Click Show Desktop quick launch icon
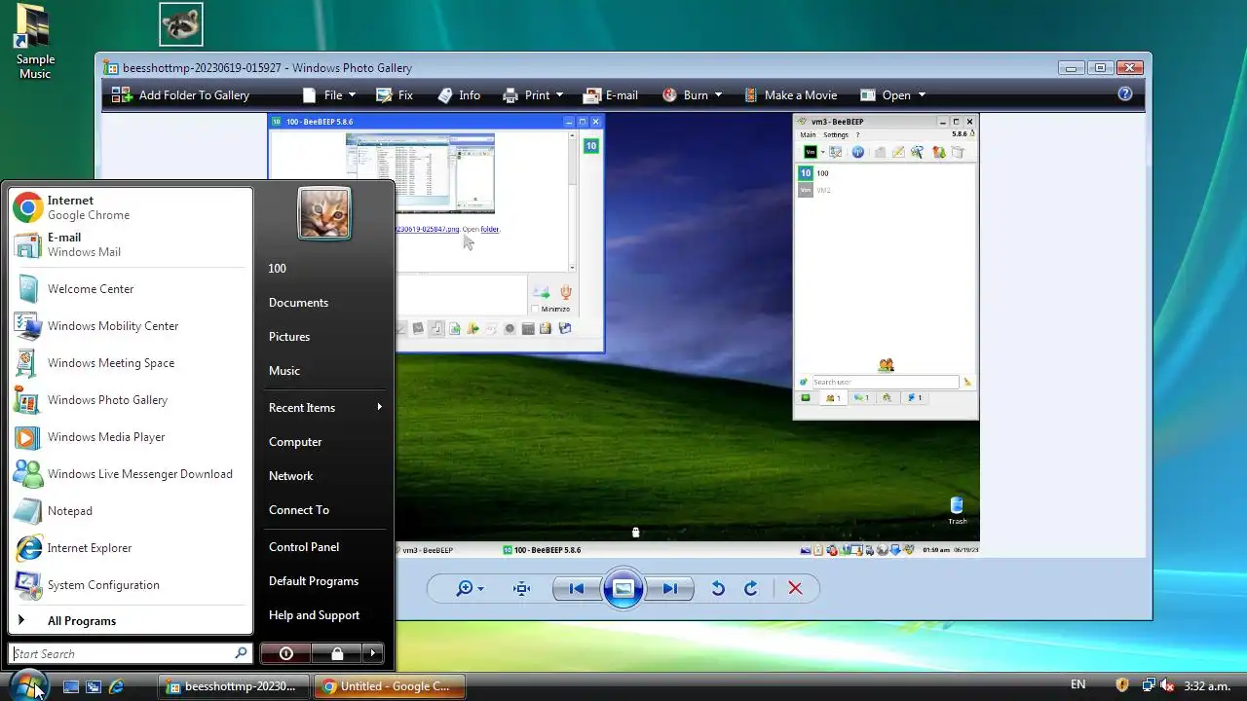Screen dimensions: 1247x701 71,686
